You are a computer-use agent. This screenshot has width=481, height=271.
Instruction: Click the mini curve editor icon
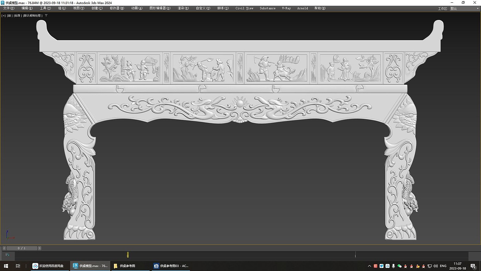pyautogui.click(x=8, y=255)
